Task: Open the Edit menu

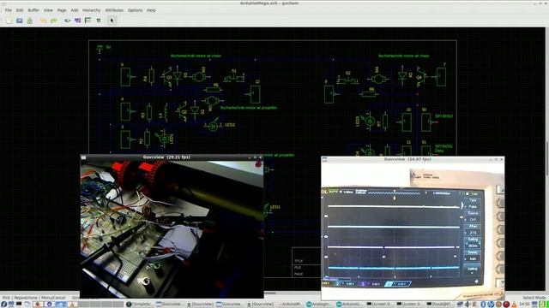Action: pyautogui.click(x=20, y=10)
